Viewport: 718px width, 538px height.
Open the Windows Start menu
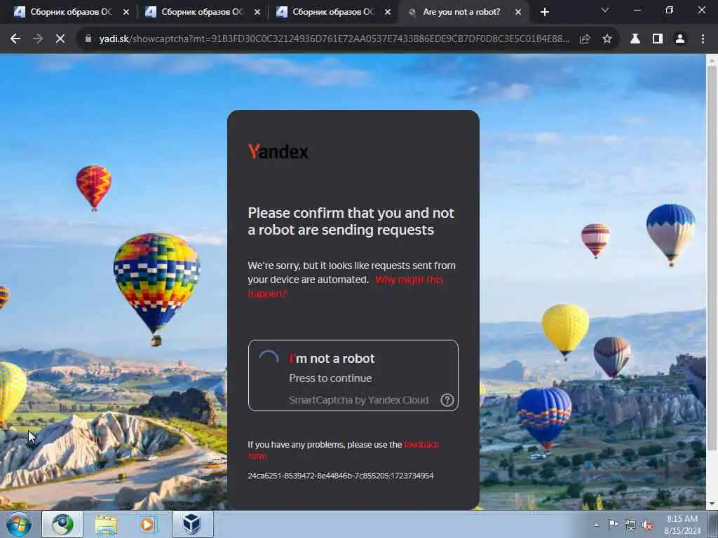[19, 524]
